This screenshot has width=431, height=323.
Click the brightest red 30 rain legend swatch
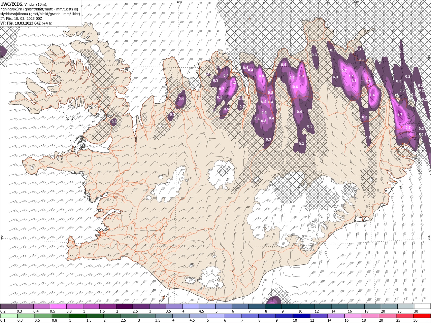422,316
